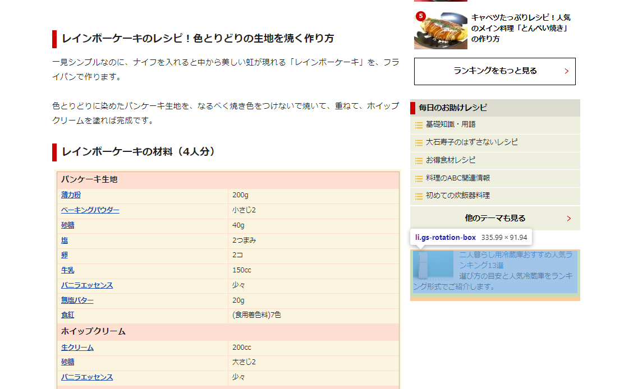This screenshot has height=389, width=624.
Task: Click the list icon beside 大石寿子のはずさないレシピ
Action: pos(419,143)
